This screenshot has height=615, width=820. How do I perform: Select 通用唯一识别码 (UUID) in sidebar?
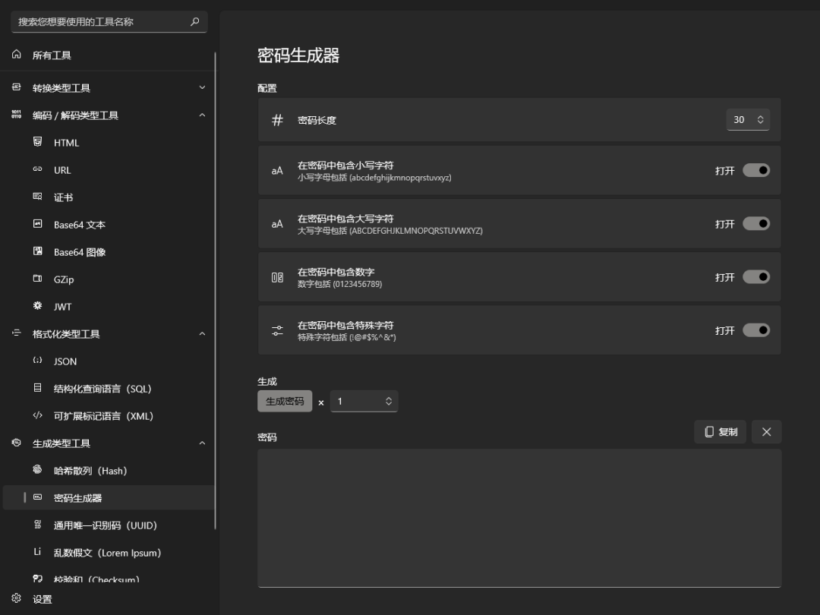point(105,525)
